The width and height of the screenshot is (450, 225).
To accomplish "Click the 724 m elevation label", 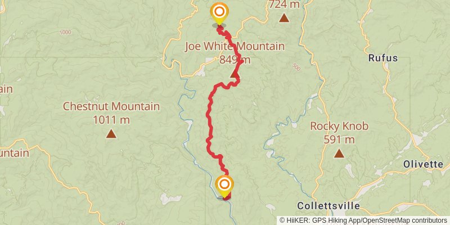I will click(x=284, y=4).
